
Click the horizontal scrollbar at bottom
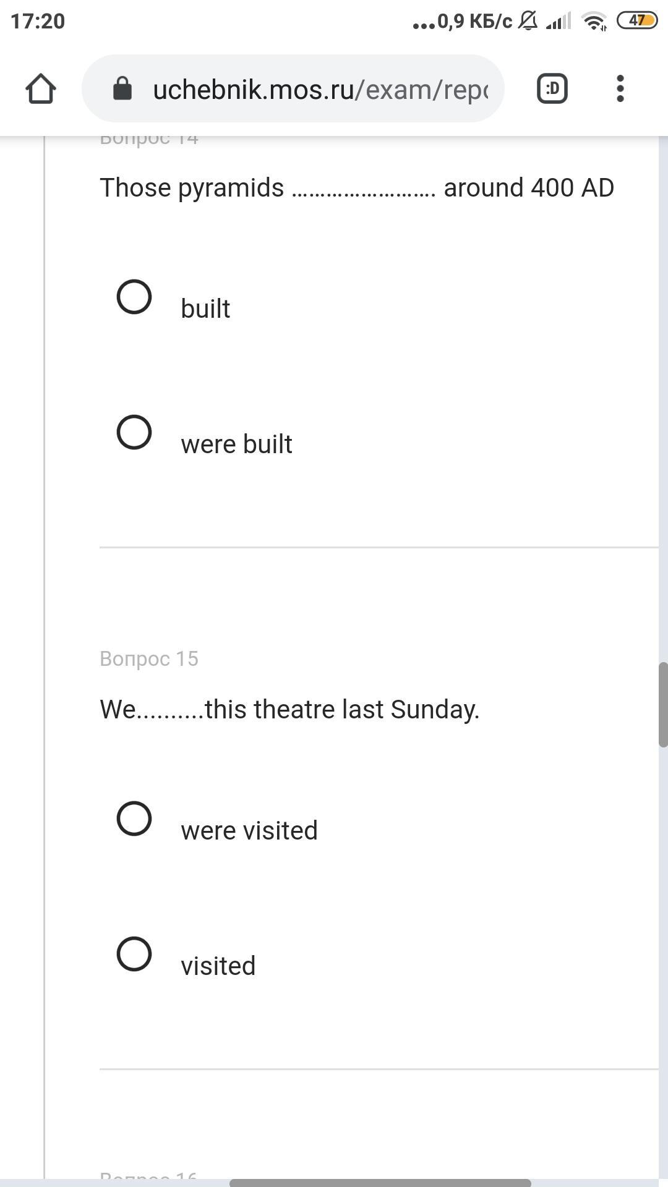pos(380,1183)
